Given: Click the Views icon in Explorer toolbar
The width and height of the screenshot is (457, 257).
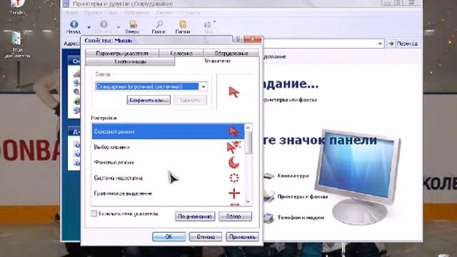Looking at the screenshot, I should coord(208,24).
